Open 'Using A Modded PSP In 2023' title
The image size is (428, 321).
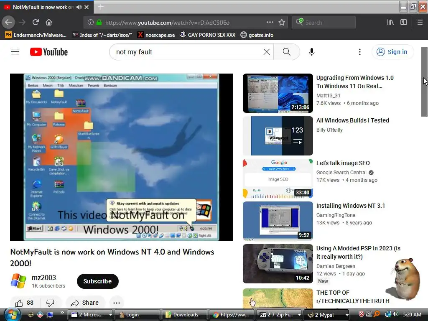[358, 252]
